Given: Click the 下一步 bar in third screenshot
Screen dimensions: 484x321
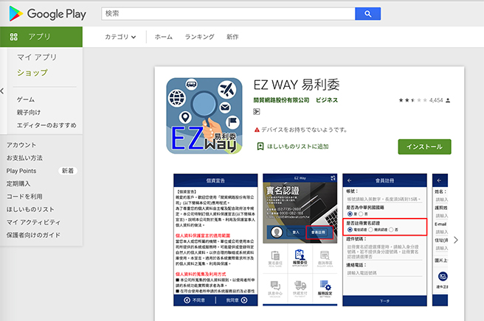Looking at the screenshot, I should pyautogui.click(x=384, y=300).
